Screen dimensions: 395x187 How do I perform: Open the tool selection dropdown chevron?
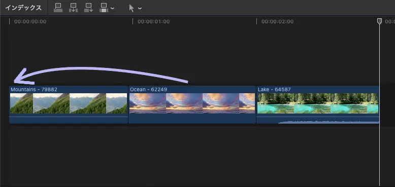140,8
